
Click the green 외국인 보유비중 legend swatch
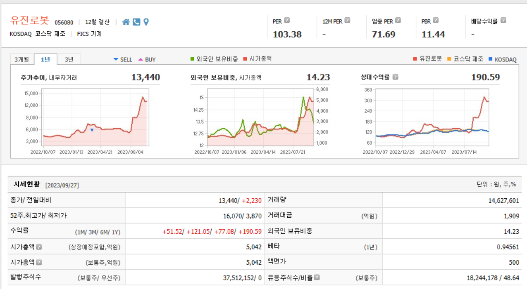[x=192, y=59]
